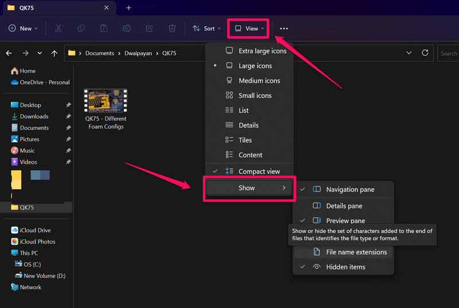Open the three-dot See more menu
The width and height of the screenshot is (459, 308).
(x=283, y=28)
